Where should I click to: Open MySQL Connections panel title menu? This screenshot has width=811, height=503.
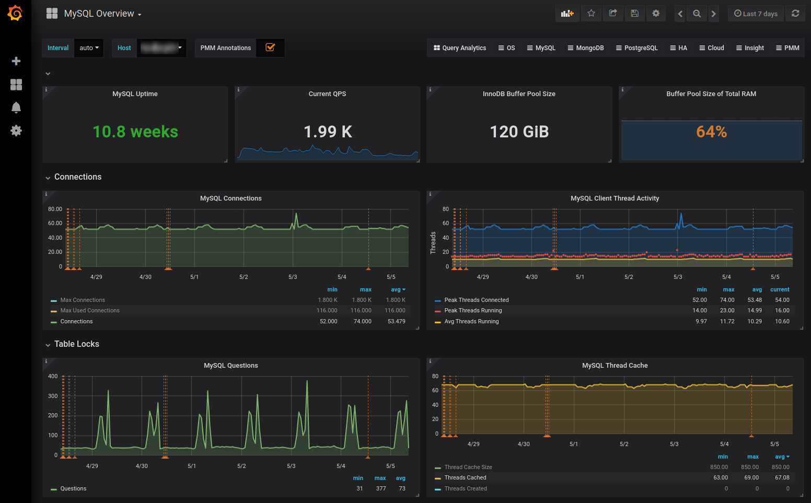(231, 198)
